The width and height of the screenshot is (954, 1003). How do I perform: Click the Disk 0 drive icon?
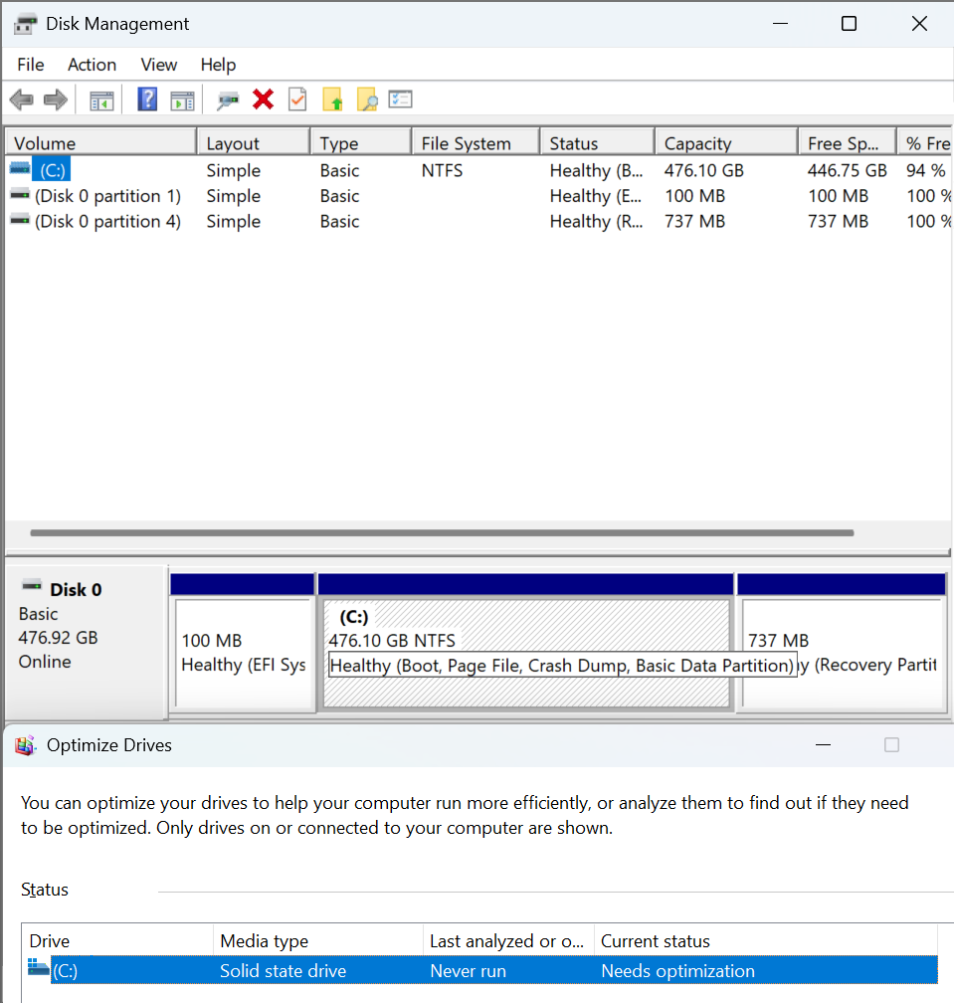point(32,585)
